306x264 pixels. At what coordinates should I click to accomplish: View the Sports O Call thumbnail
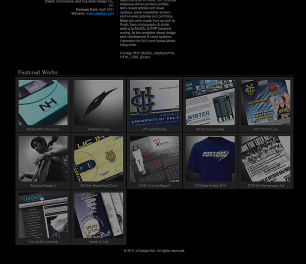click(x=99, y=215)
